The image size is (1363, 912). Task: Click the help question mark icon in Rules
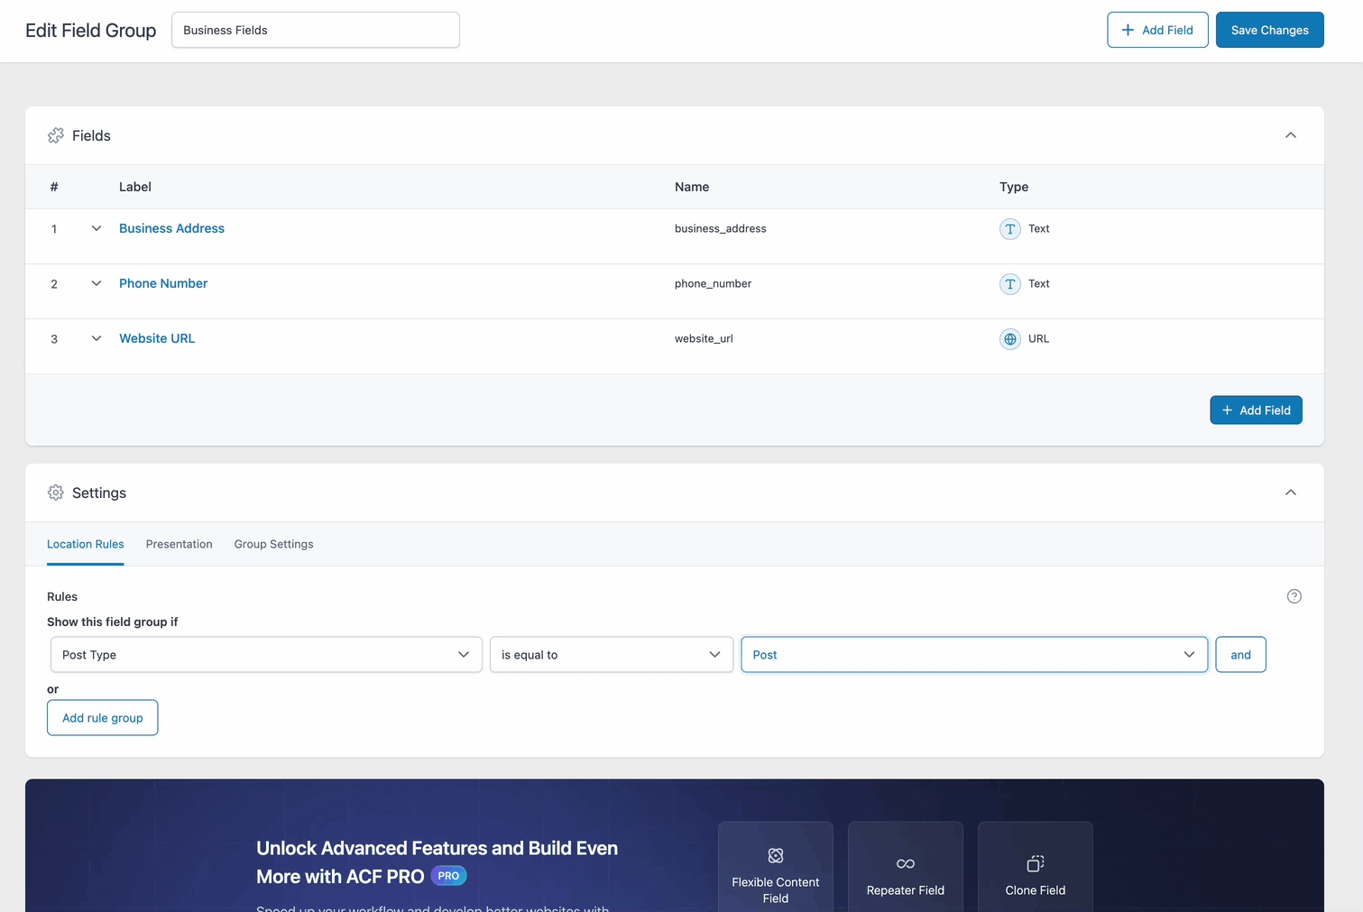pos(1294,596)
